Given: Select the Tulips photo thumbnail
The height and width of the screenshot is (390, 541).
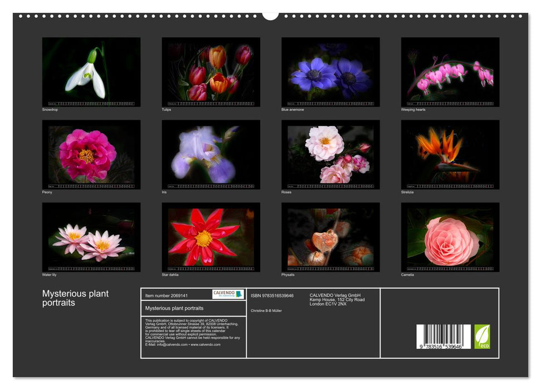Looking at the screenshot, I should [211, 71].
